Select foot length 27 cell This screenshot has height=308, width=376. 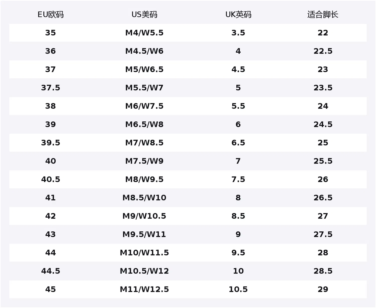click(x=323, y=216)
